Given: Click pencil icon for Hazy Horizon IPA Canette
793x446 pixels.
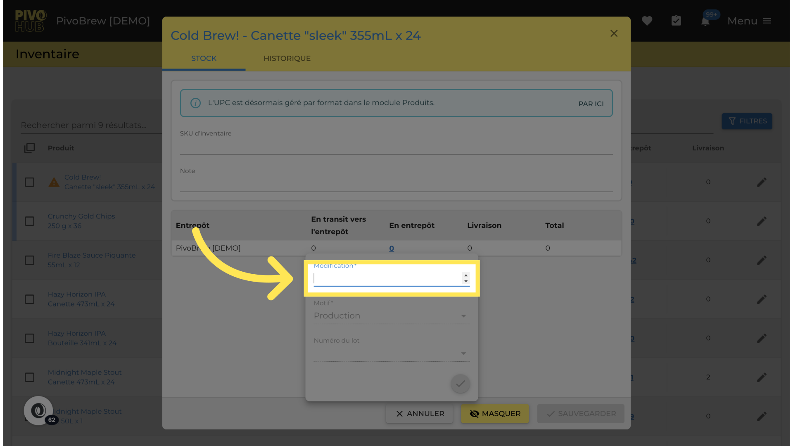Looking at the screenshot, I should 762,299.
